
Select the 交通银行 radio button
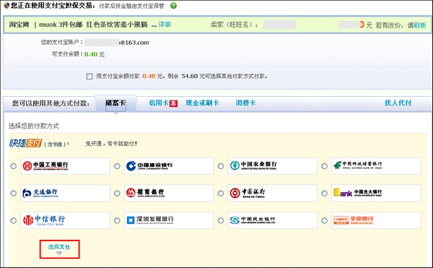pyautogui.click(x=14, y=193)
